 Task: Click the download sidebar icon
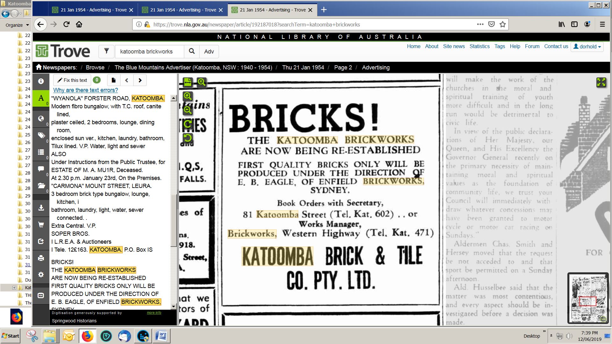(x=41, y=208)
